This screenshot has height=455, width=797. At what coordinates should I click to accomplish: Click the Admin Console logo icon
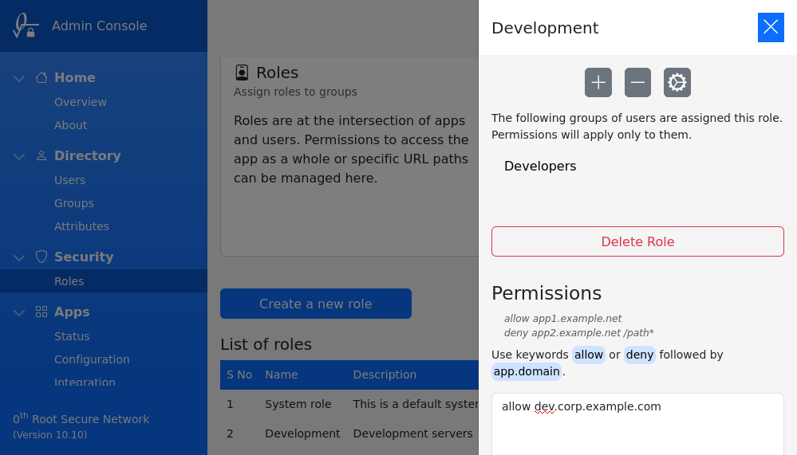coord(26,25)
